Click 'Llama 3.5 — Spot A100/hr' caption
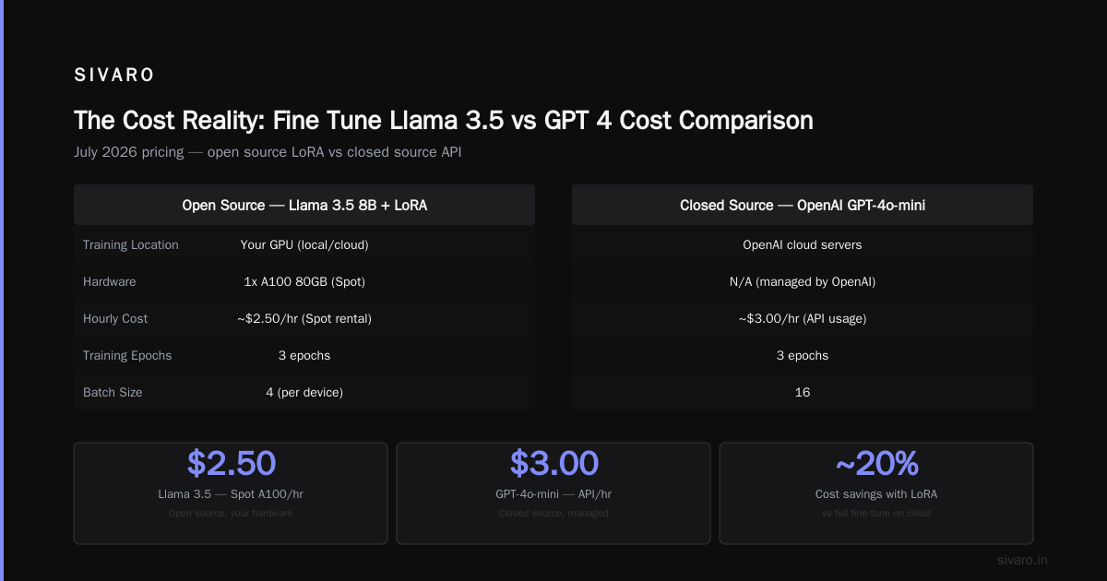 point(231,494)
